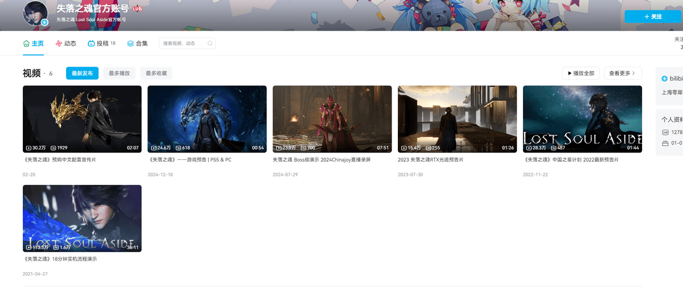Open title 《失落之魂》18分钟实机流程演示
The width and height of the screenshot is (683, 292).
(x=60, y=259)
